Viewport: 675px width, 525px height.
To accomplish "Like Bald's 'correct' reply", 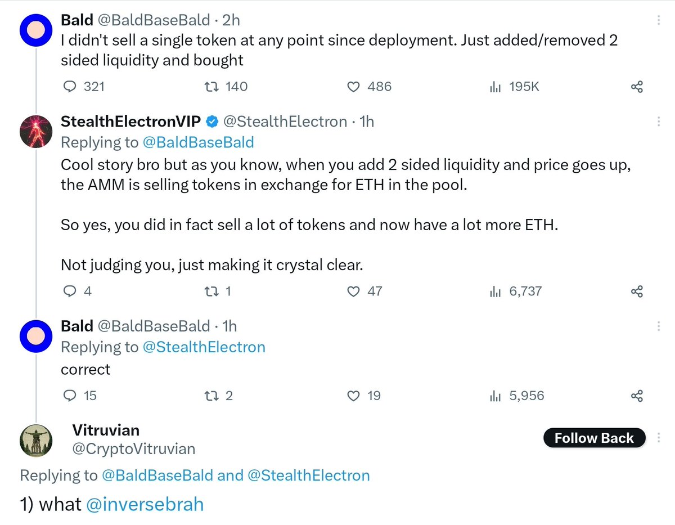I will [x=363, y=396].
